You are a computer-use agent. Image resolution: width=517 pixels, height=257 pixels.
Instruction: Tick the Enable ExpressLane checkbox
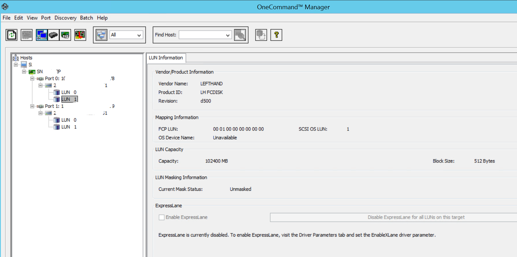pos(162,217)
